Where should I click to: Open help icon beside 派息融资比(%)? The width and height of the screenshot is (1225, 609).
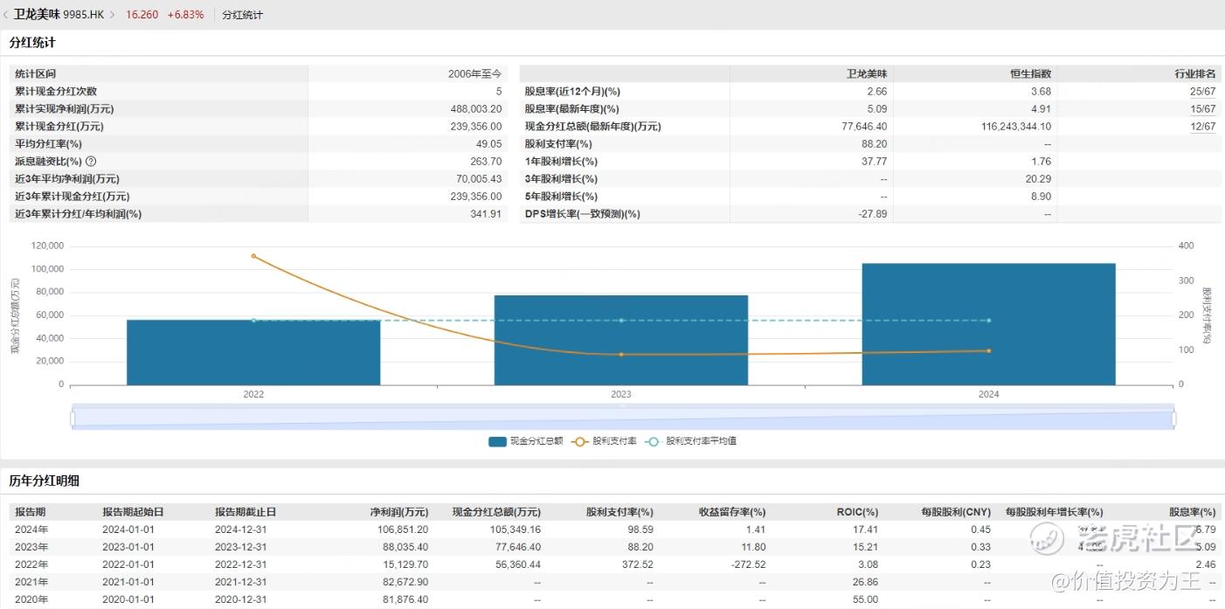(91, 162)
